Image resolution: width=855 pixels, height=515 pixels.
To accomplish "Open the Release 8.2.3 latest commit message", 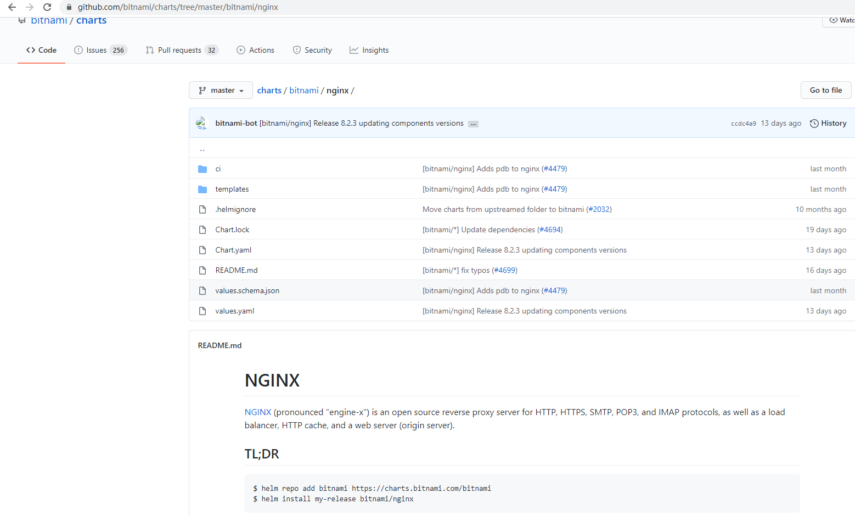I will point(361,124).
